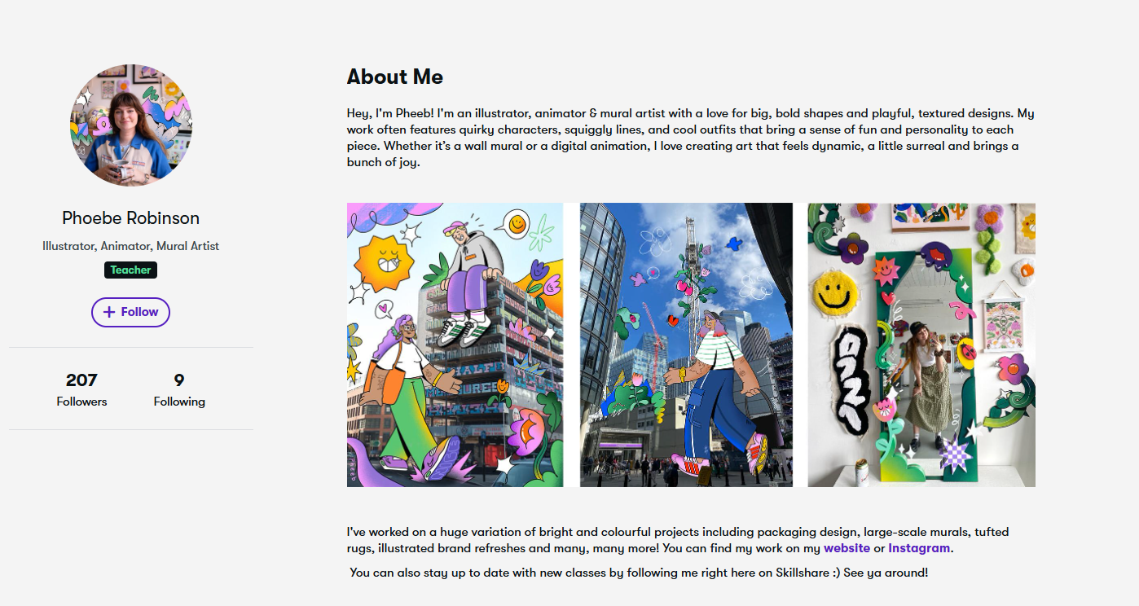Click the "Hey, I'm Pheeb!" intro paragraph

[690, 138]
